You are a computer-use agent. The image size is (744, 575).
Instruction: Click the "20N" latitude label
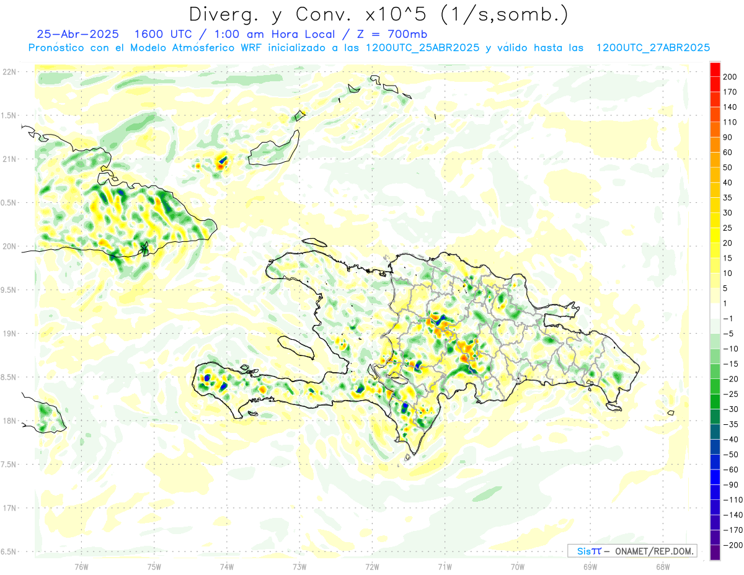[9, 246]
